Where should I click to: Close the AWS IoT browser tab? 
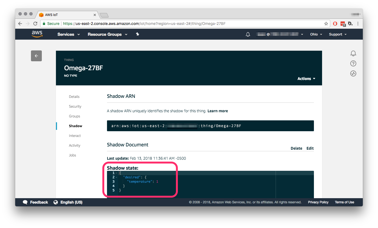coord(95,15)
